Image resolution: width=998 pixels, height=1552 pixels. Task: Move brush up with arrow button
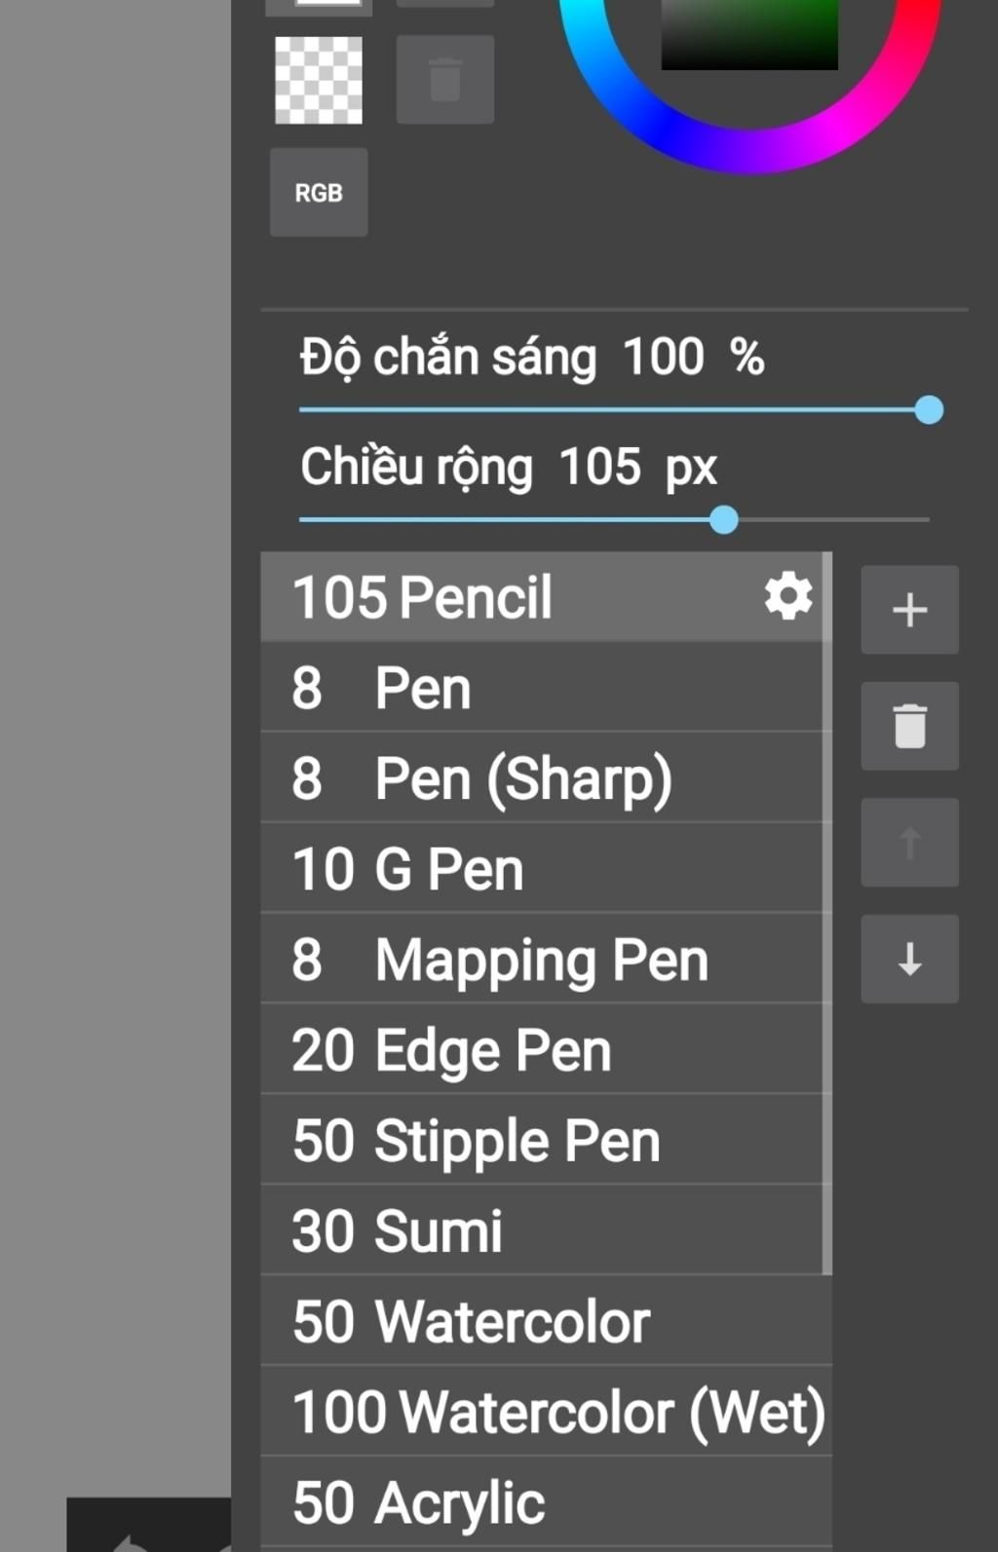coord(909,843)
